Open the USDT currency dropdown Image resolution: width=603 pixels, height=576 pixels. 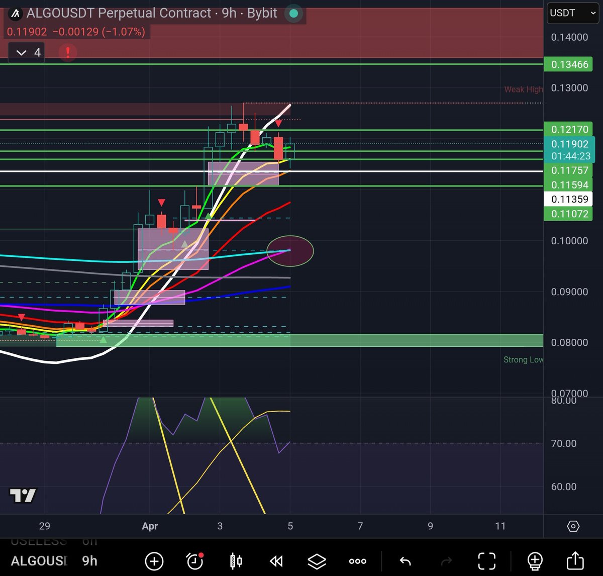click(573, 13)
